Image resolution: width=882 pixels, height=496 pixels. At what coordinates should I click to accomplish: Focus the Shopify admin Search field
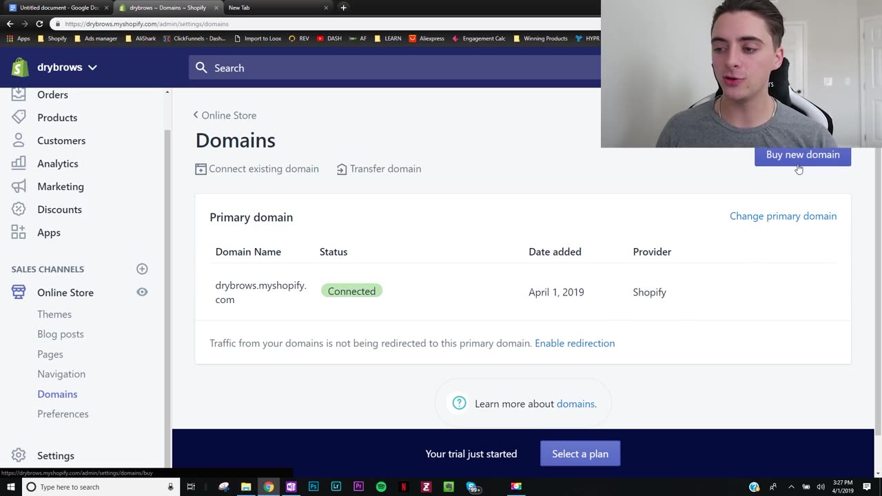pos(395,68)
